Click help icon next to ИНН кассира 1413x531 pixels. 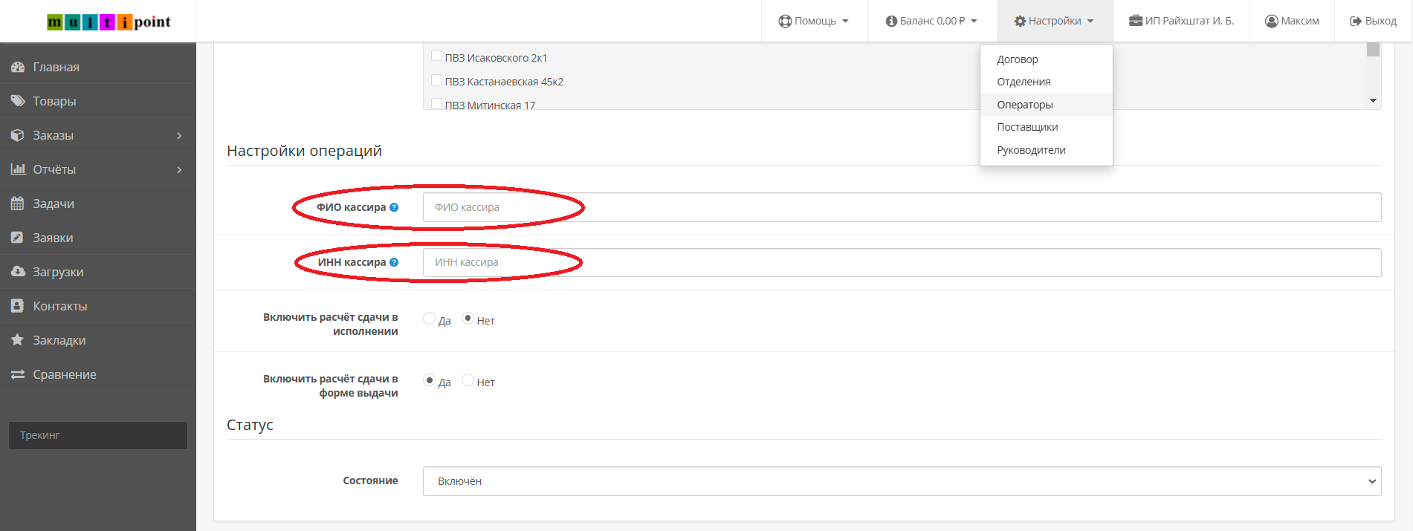pos(394,262)
